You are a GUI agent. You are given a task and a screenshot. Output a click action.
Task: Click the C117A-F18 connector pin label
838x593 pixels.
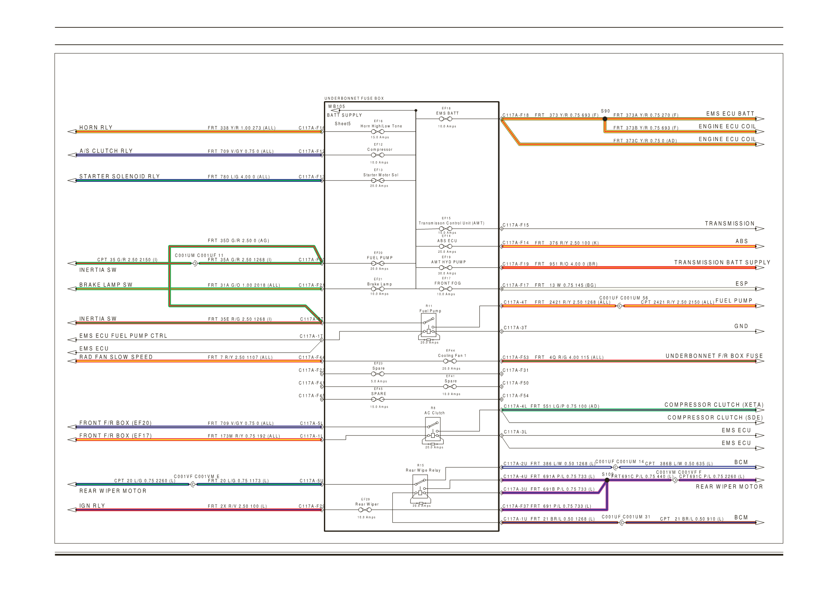tap(516, 115)
